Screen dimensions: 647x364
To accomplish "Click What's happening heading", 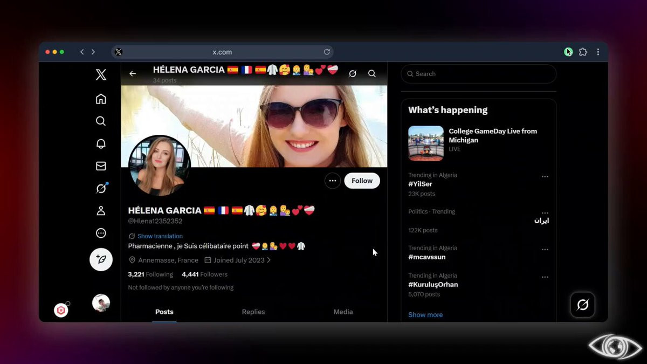I will (448, 110).
